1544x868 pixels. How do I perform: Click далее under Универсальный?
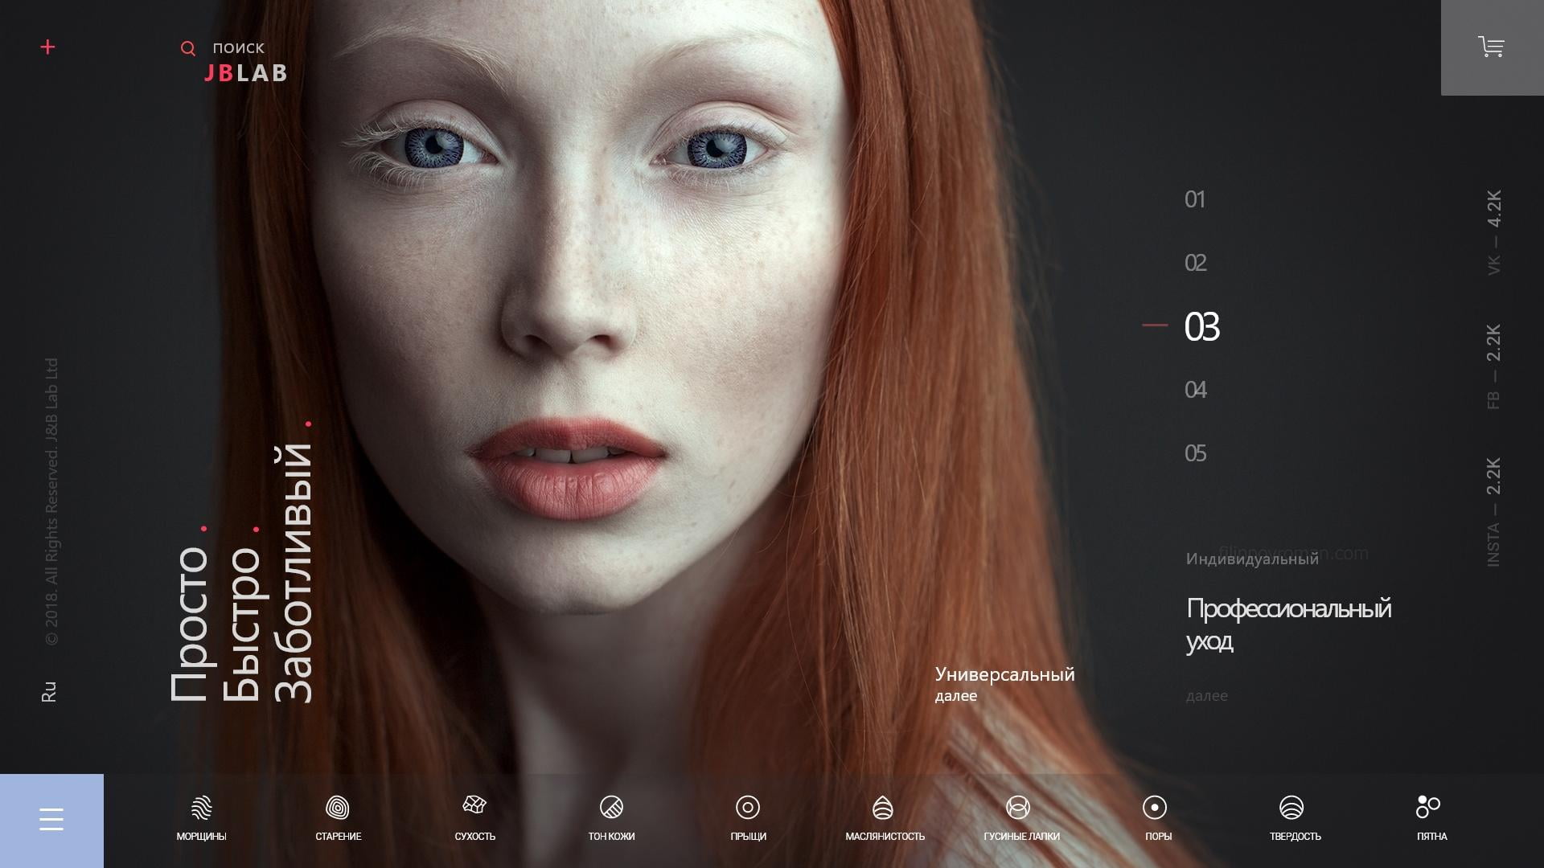956,696
